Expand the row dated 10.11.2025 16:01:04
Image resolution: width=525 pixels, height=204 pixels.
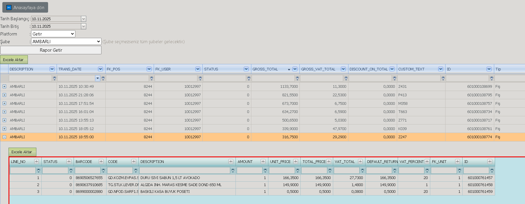click(x=4, y=112)
